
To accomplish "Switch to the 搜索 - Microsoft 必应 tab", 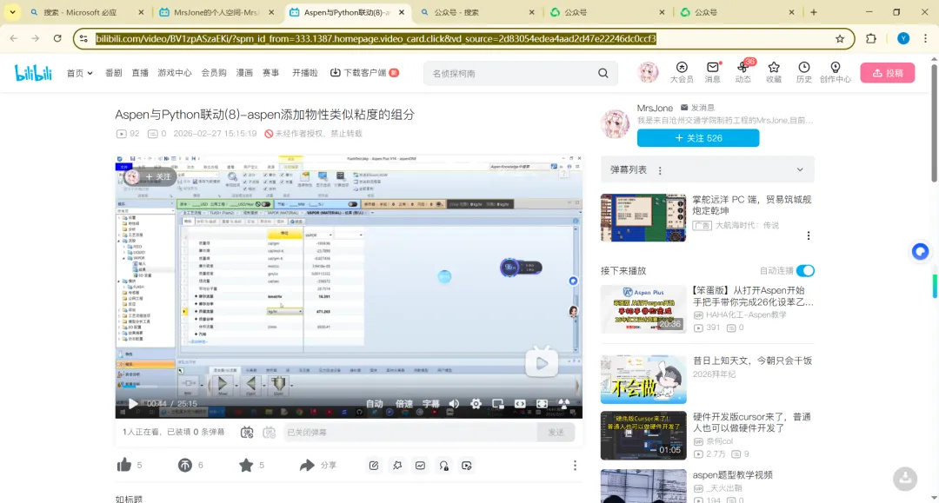I will [86, 12].
